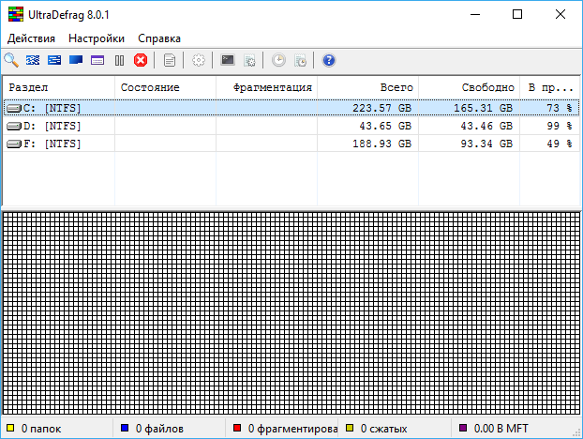
Task: Click the 43.65 GB total value
Action: click(x=385, y=126)
